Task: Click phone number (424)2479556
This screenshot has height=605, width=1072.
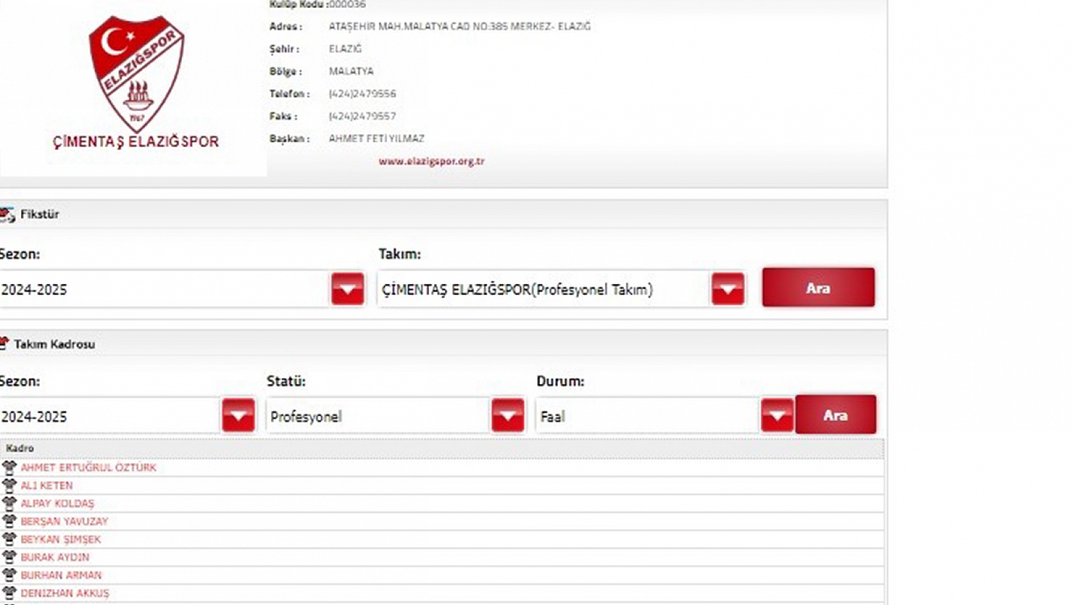Action: [x=363, y=94]
